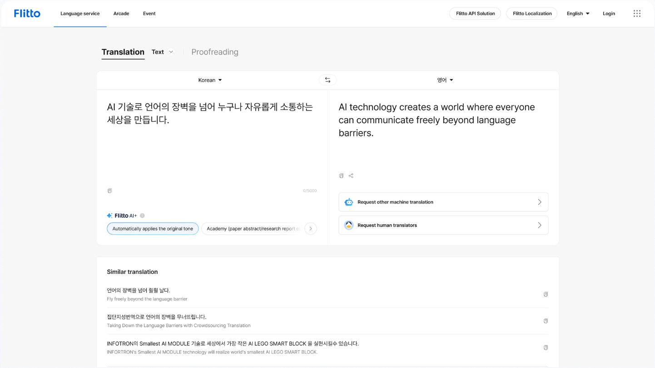Copy the 'Taking Down the Language Barriers' row
This screenshot has height=368, width=655.
(x=546, y=321)
